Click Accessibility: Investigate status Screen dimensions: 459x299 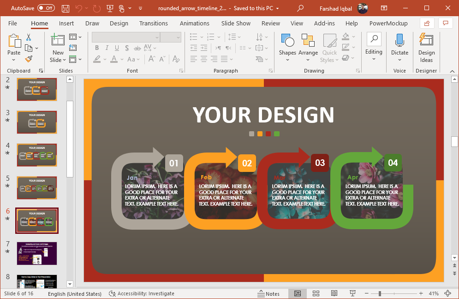point(141,293)
